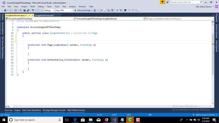Open the yellow notifications flag icon
The height and width of the screenshot is (123, 219).
163,2
